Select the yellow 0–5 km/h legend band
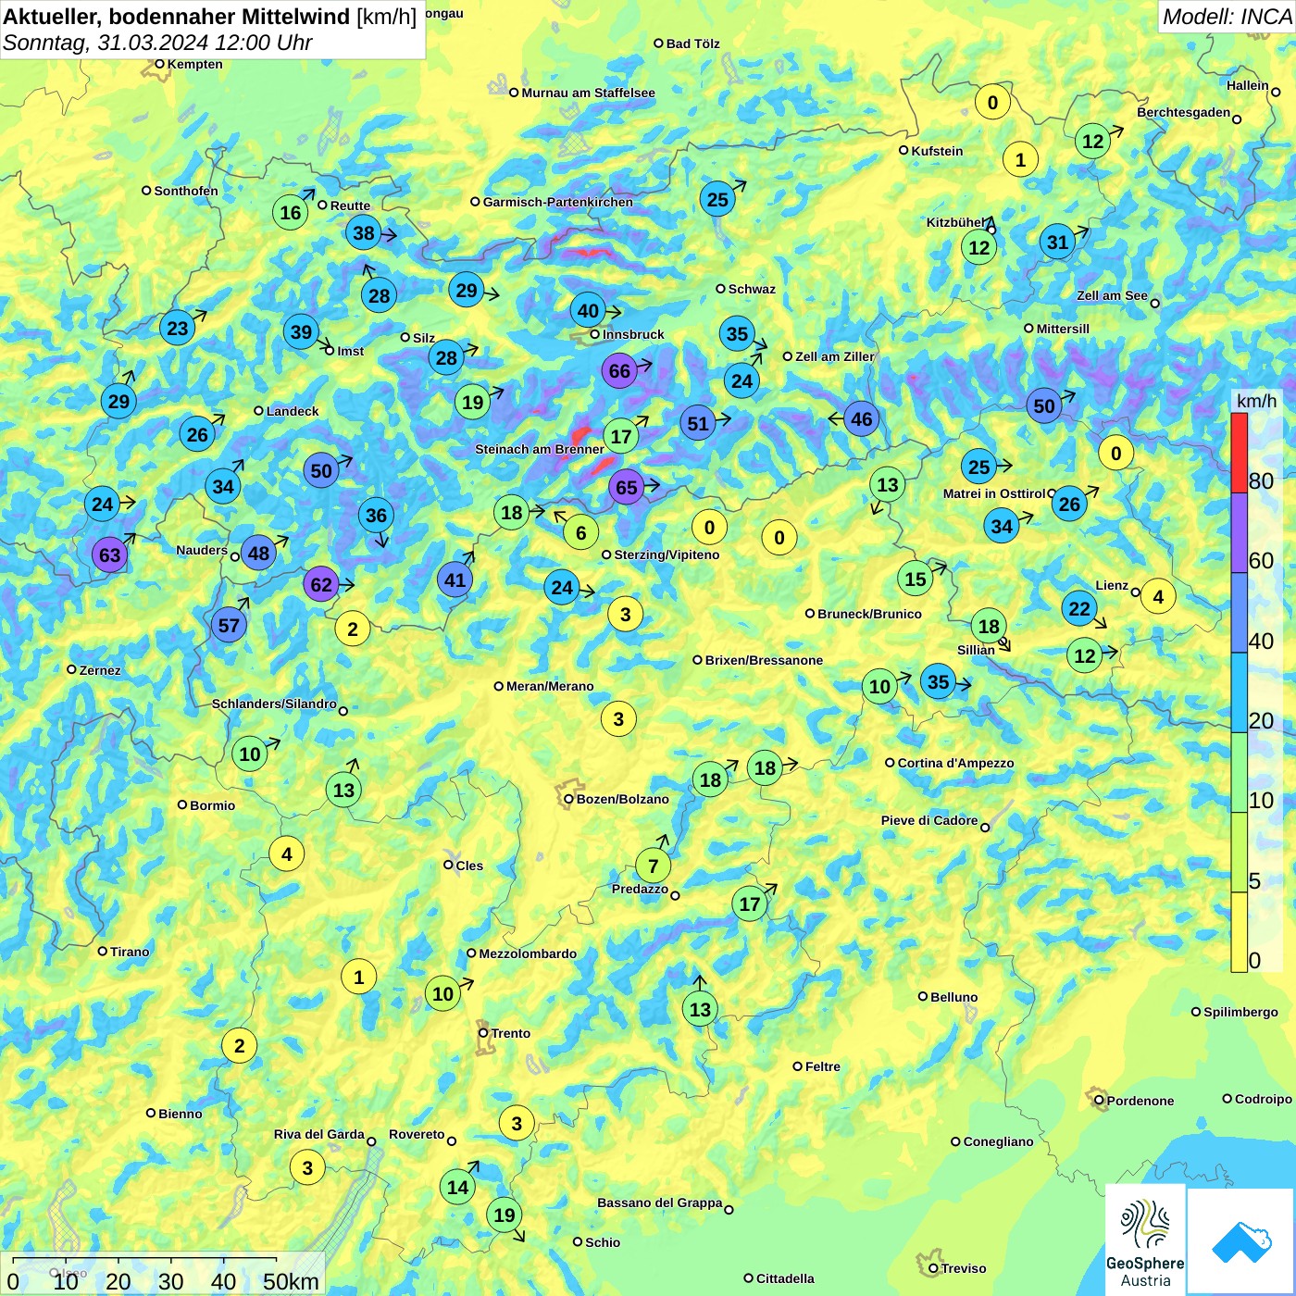 point(1239,932)
